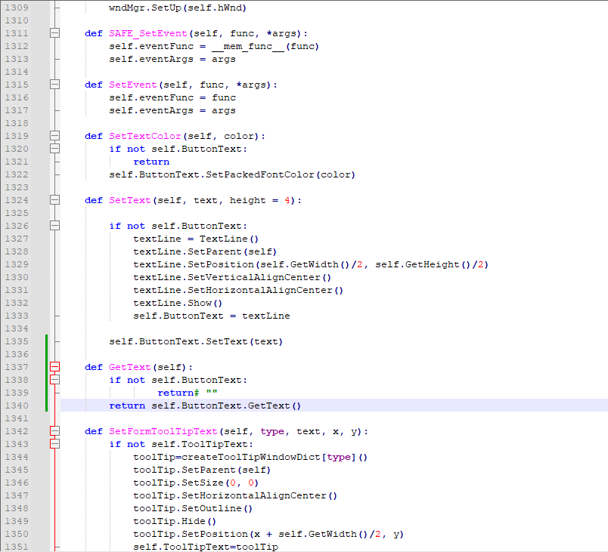Collapse the if block on line 1320

(54, 149)
